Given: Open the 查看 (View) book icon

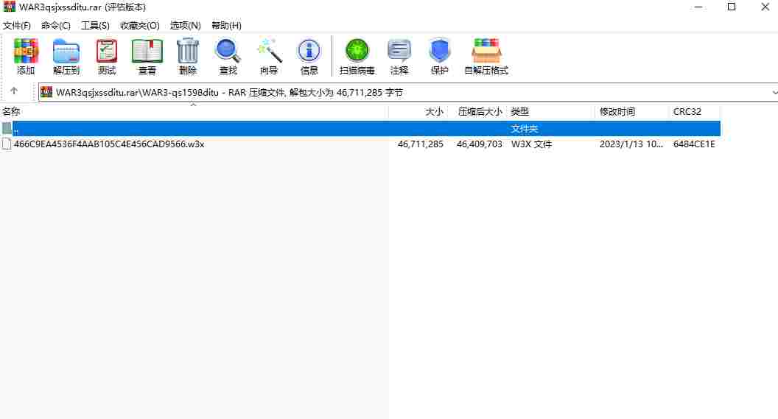Looking at the screenshot, I should coord(147,57).
